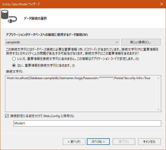Viewport: 166px width, 150px height.
Task: Click the connection string scrollbar down arrow
Action: coord(158,109)
